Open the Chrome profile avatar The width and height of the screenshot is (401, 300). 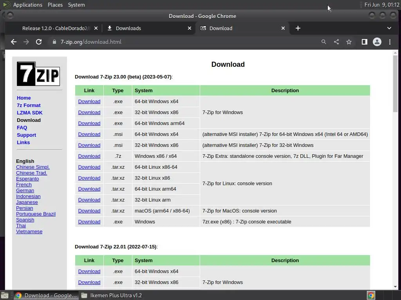point(377,42)
